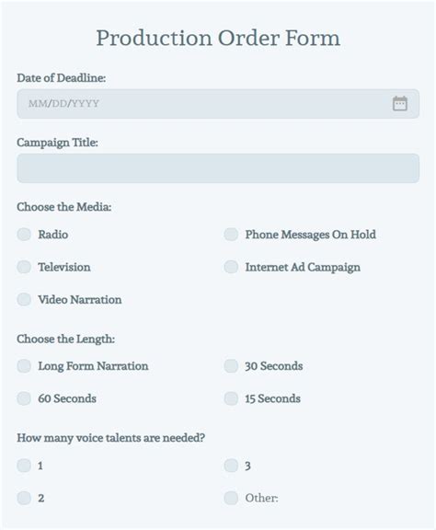Viewport: 436px width, 530px height.
Task: Select the Television media option
Action: click(24, 267)
